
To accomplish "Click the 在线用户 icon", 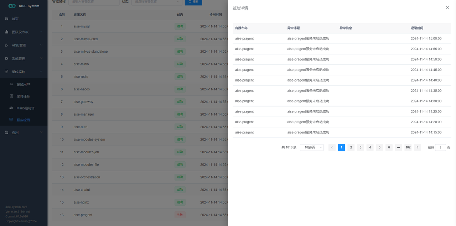I will click(x=11, y=84).
